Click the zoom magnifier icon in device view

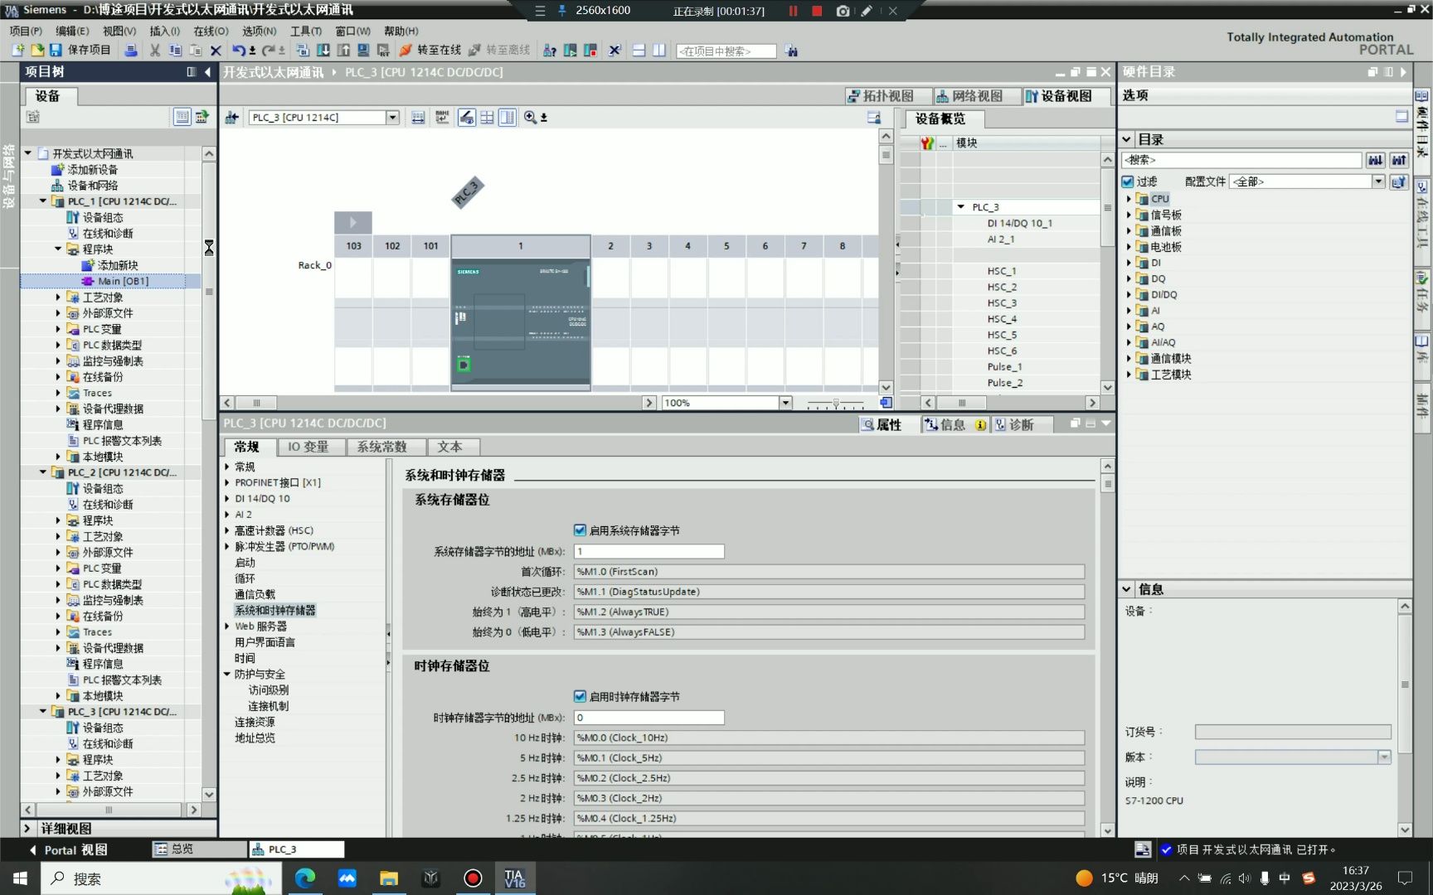(530, 118)
